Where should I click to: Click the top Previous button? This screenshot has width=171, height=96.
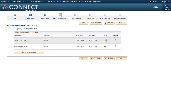click(x=109, y=23)
